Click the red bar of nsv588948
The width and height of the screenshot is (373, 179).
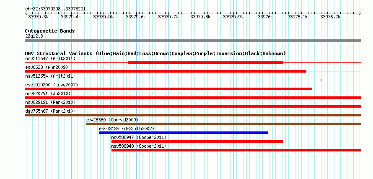236,150
